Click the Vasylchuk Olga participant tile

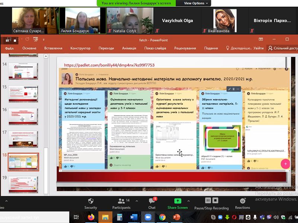[177, 21]
